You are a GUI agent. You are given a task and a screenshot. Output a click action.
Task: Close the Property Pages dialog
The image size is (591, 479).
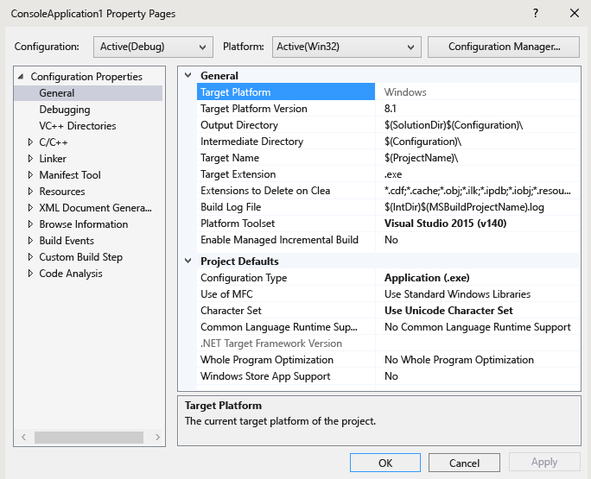[575, 13]
